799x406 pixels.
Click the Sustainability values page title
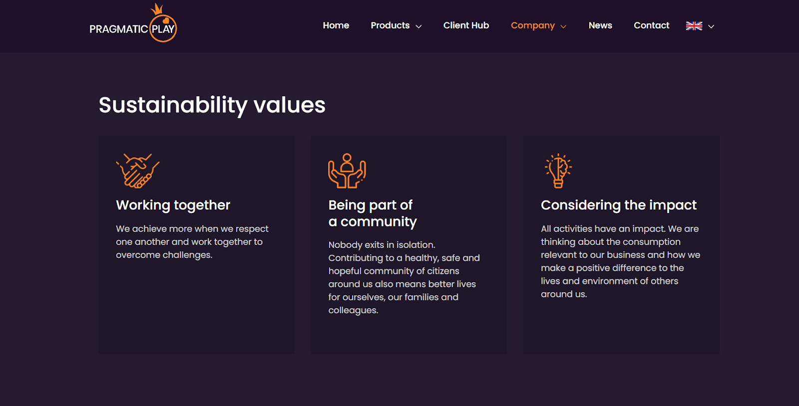tap(212, 105)
